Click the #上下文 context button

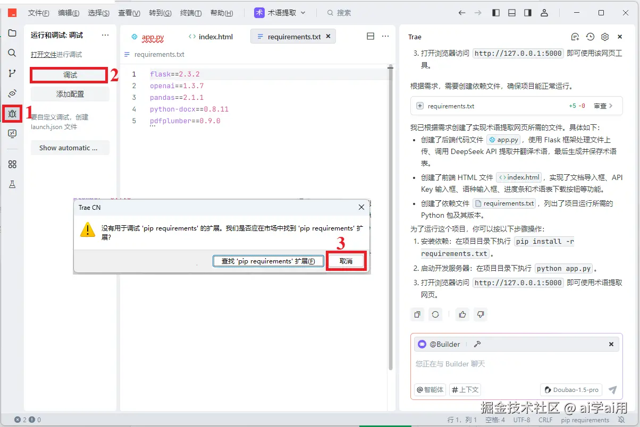tap(465, 390)
